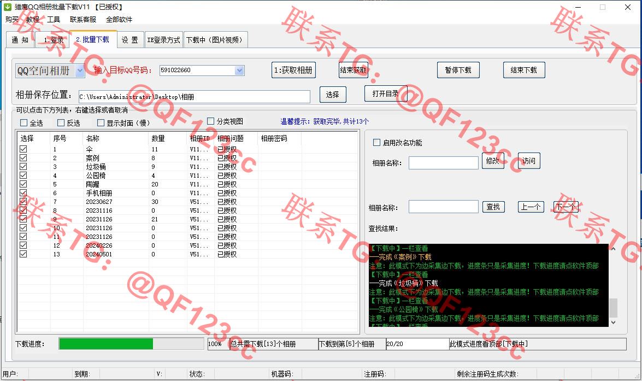Click the 序号 column header
The image size is (642, 381).
coord(66,138)
